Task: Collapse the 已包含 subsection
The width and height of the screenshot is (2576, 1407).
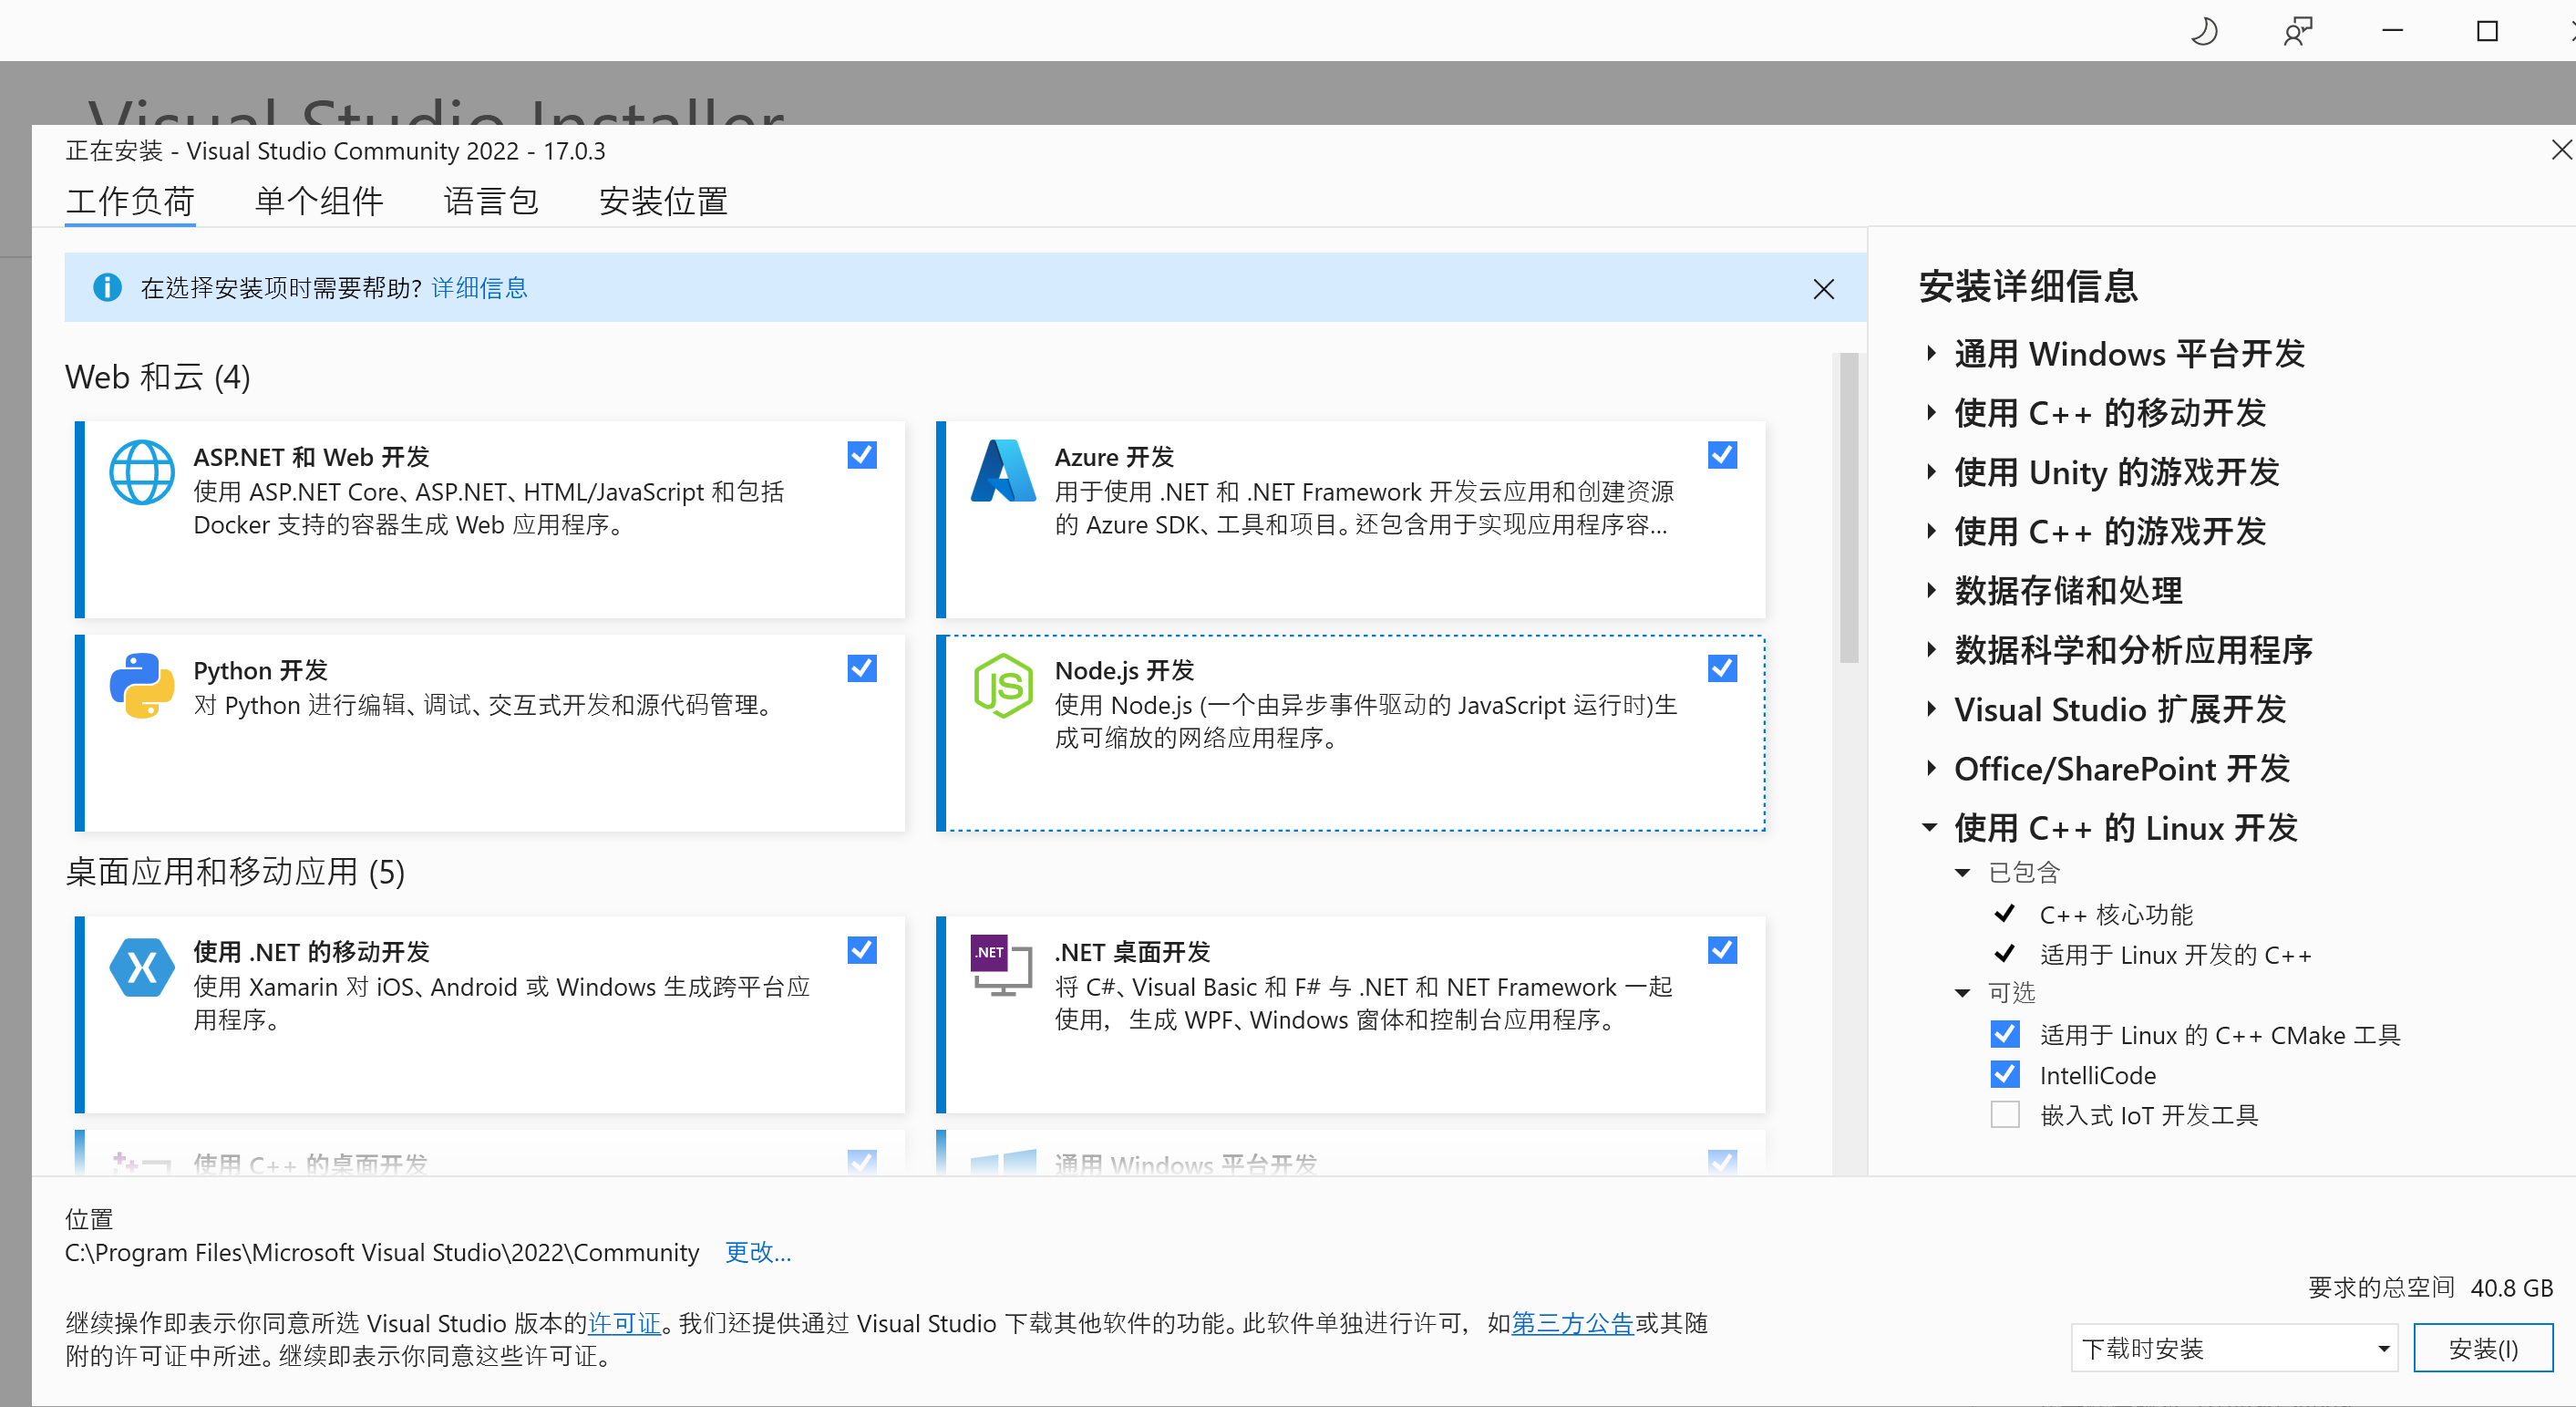Action: pos(1963,873)
